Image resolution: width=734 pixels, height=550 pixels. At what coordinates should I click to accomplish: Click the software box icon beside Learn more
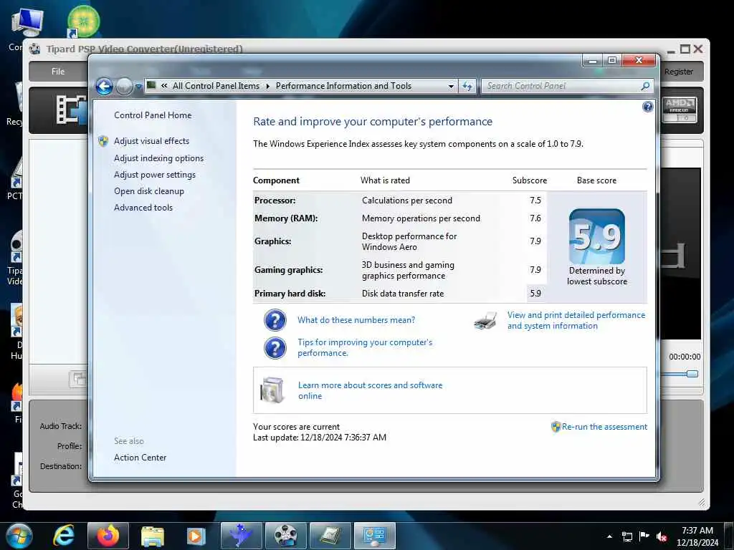272,390
